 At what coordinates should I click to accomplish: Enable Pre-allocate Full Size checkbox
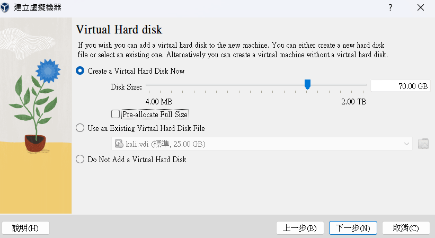pyautogui.click(x=116, y=114)
